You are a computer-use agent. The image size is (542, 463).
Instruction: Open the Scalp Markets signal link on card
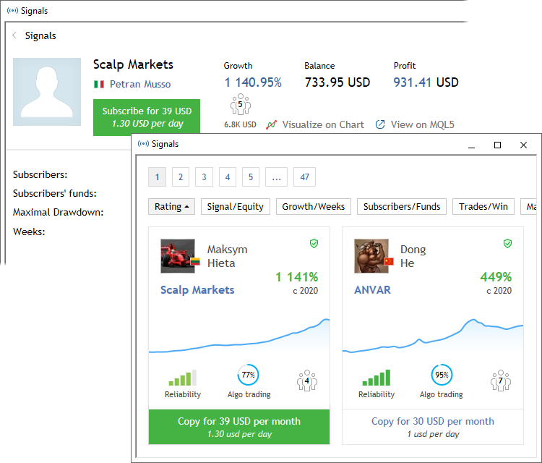197,290
